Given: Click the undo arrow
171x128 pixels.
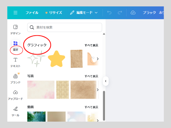Looking at the screenshot, I should (x=109, y=13).
